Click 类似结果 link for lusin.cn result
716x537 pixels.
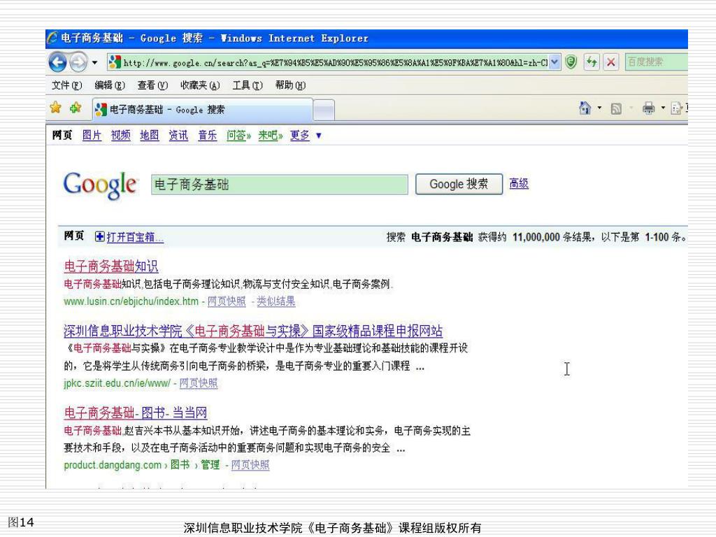(275, 301)
